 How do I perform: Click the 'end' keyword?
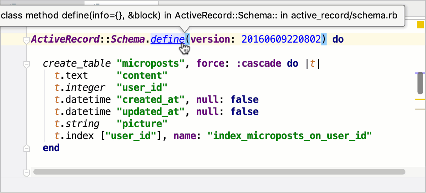point(51,148)
